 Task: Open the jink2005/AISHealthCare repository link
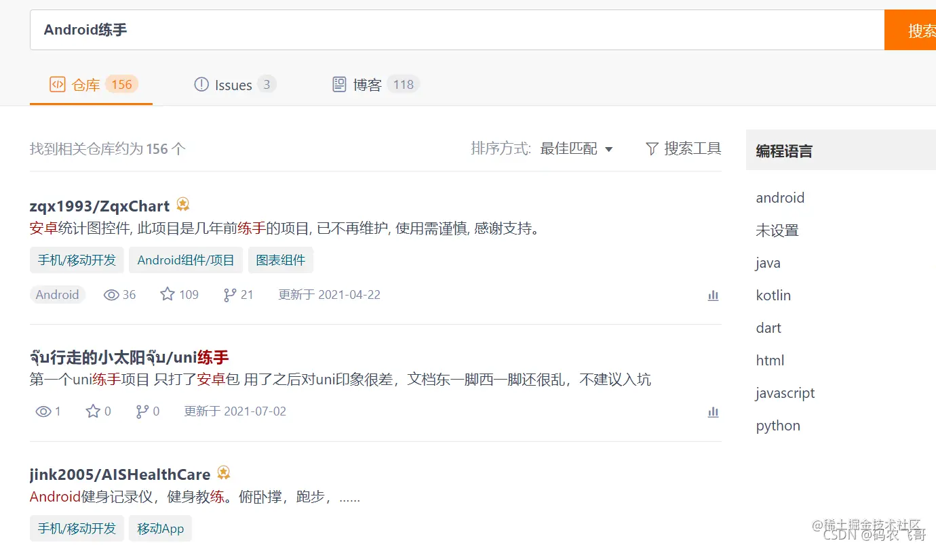coord(119,474)
